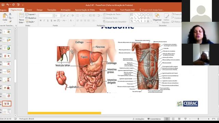This screenshot has height=123, width=219.
Task: Click the 'O que você deseja fazer' search box
Action: coord(152,10)
